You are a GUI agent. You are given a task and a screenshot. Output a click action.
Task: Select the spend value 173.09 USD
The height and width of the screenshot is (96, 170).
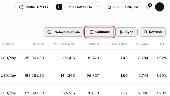tap(34, 93)
